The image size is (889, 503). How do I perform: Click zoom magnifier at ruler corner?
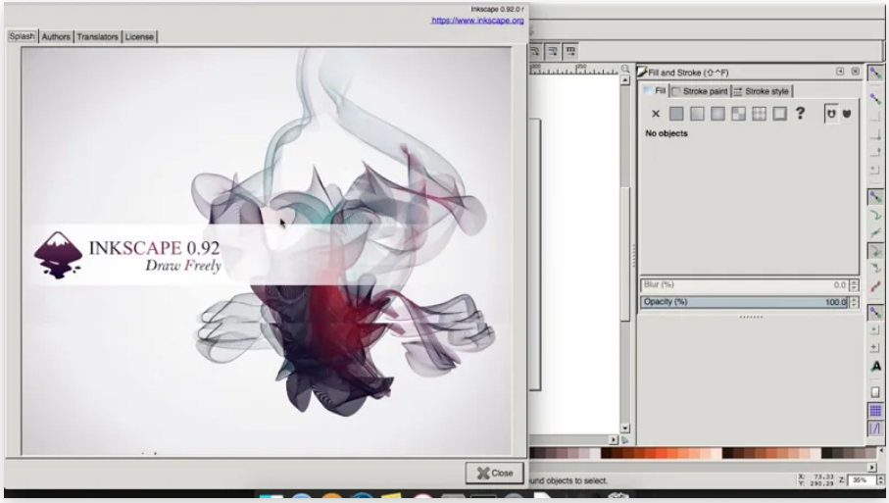tap(625, 69)
